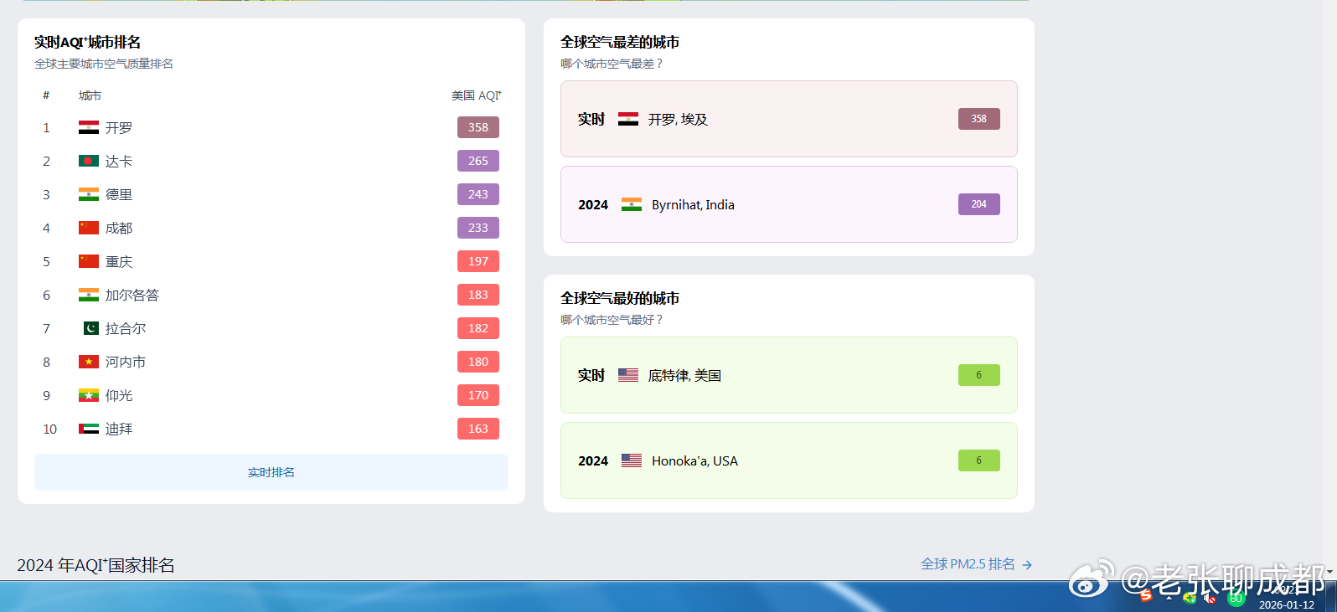This screenshot has width=1337, height=612.
Task: Click the Vietnam flag next to 河内市
Action: 89,362
